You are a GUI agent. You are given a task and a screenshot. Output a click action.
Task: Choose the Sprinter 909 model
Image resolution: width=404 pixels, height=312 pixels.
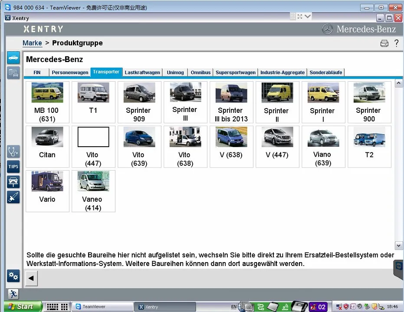pos(139,102)
